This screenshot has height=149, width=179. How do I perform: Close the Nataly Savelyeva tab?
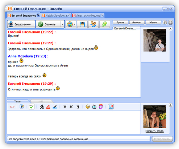coord(69,15)
